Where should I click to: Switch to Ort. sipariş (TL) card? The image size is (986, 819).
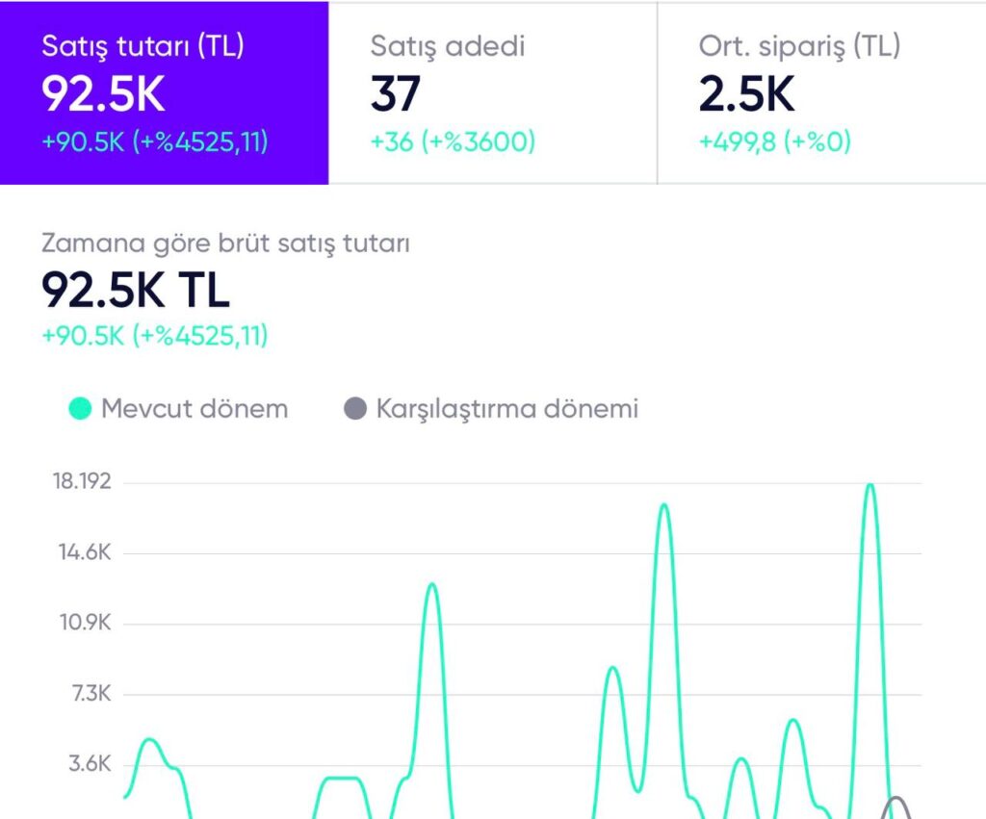click(822, 93)
